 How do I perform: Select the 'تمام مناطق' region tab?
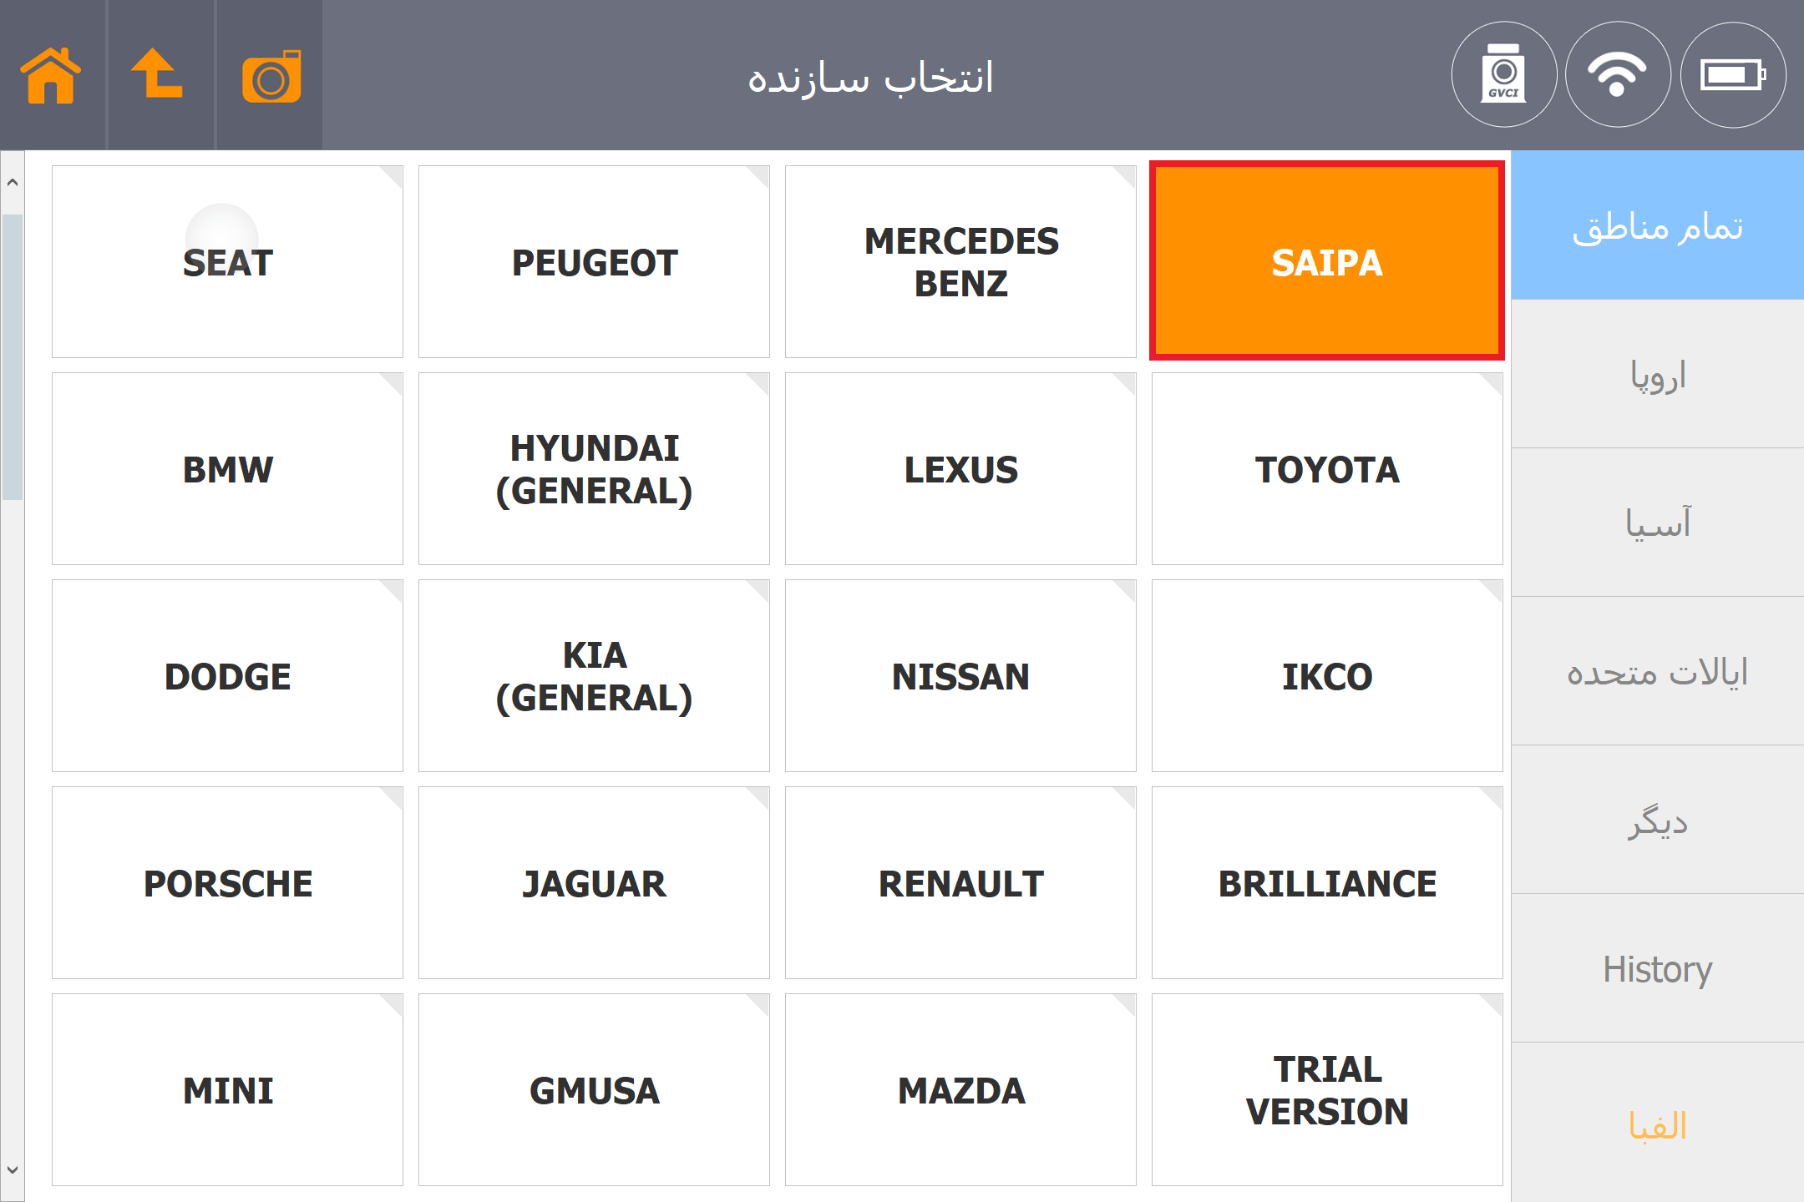[1658, 225]
